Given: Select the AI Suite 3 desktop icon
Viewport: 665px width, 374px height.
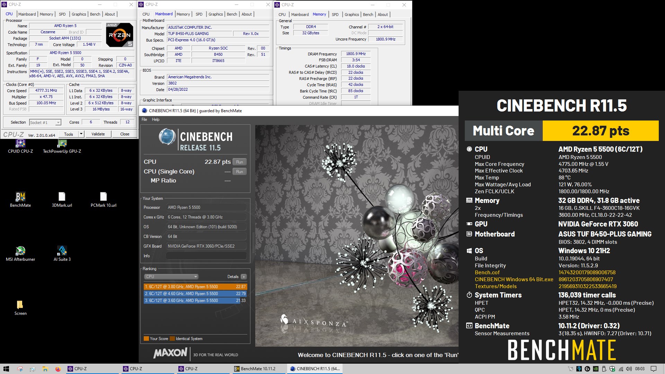Looking at the screenshot, I should click(62, 253).
